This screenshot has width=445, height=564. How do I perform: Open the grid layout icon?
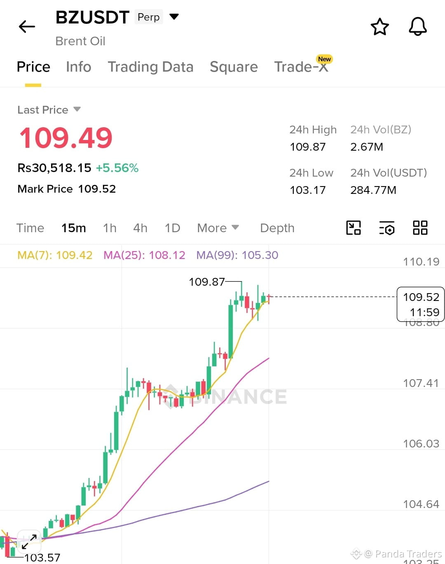coord(420,228)
